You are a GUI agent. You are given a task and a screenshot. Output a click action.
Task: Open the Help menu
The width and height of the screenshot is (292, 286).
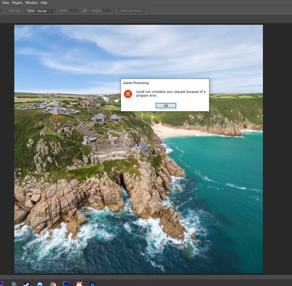click(x=44, y=3)
